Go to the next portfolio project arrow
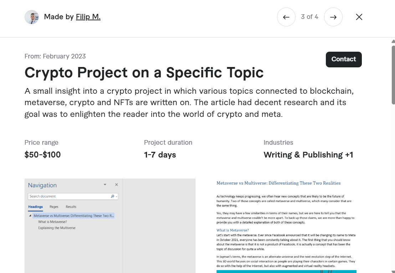Screen dimensions: 395x273 [x=333, y=17]
